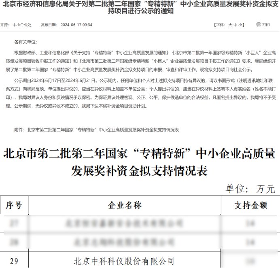Image resolution: width=280 pixels, height=268 pixels.
Task: Click the printer icon beside 打印
Action: tap(258, 25)
